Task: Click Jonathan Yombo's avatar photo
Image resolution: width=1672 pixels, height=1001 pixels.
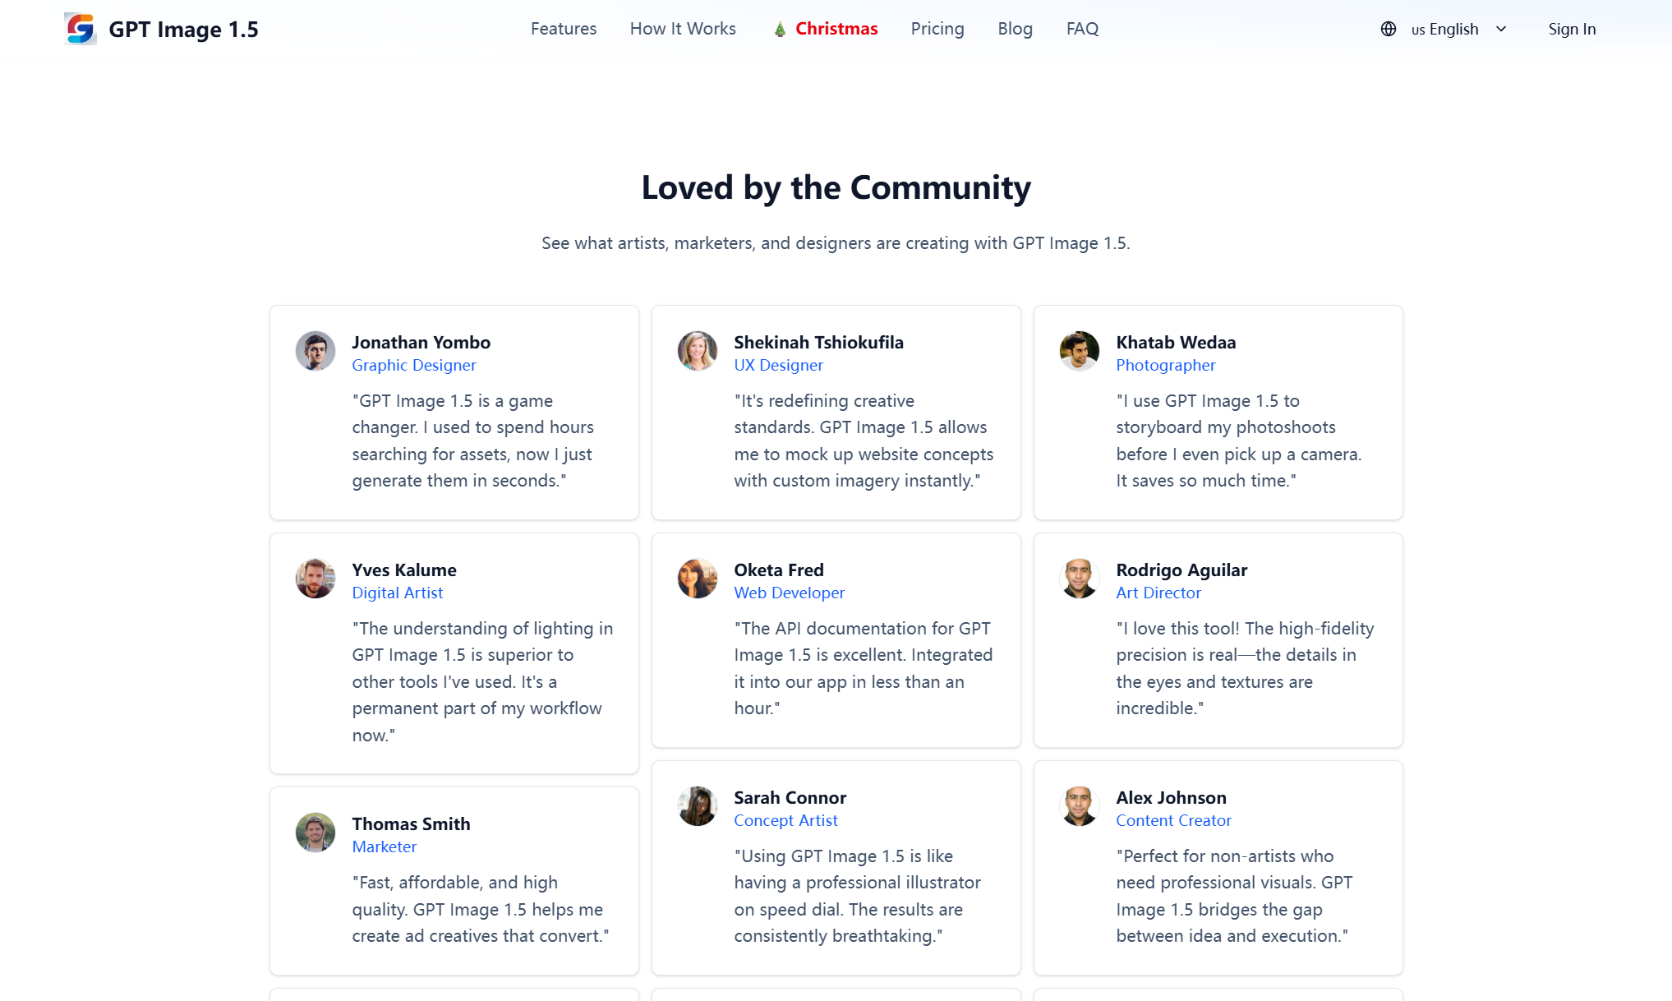Action: [x=316, y=351]
